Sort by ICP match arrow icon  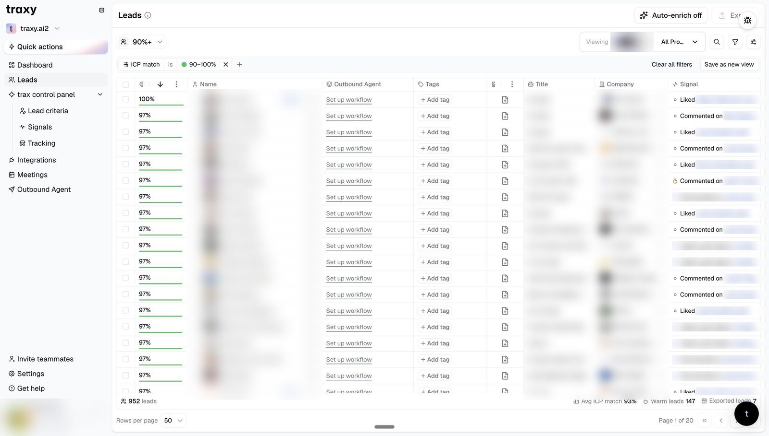click(160, 84)
